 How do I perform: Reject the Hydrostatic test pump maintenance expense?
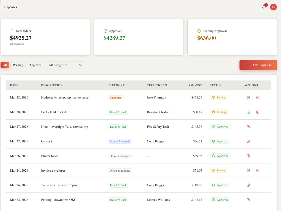click(x=258, y=97)
